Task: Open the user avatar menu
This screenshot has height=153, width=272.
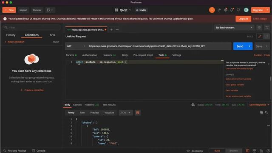Action: pos(246,10)
